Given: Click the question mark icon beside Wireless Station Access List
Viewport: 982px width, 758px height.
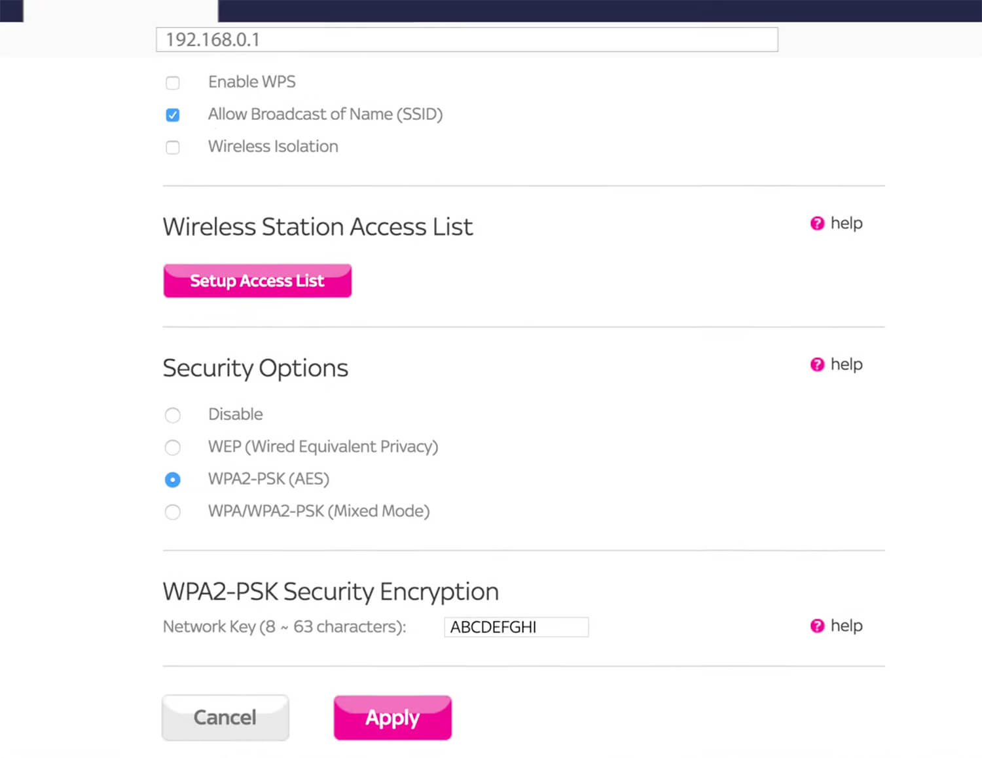Looking at the screenshot, I should tap(817, 223).
